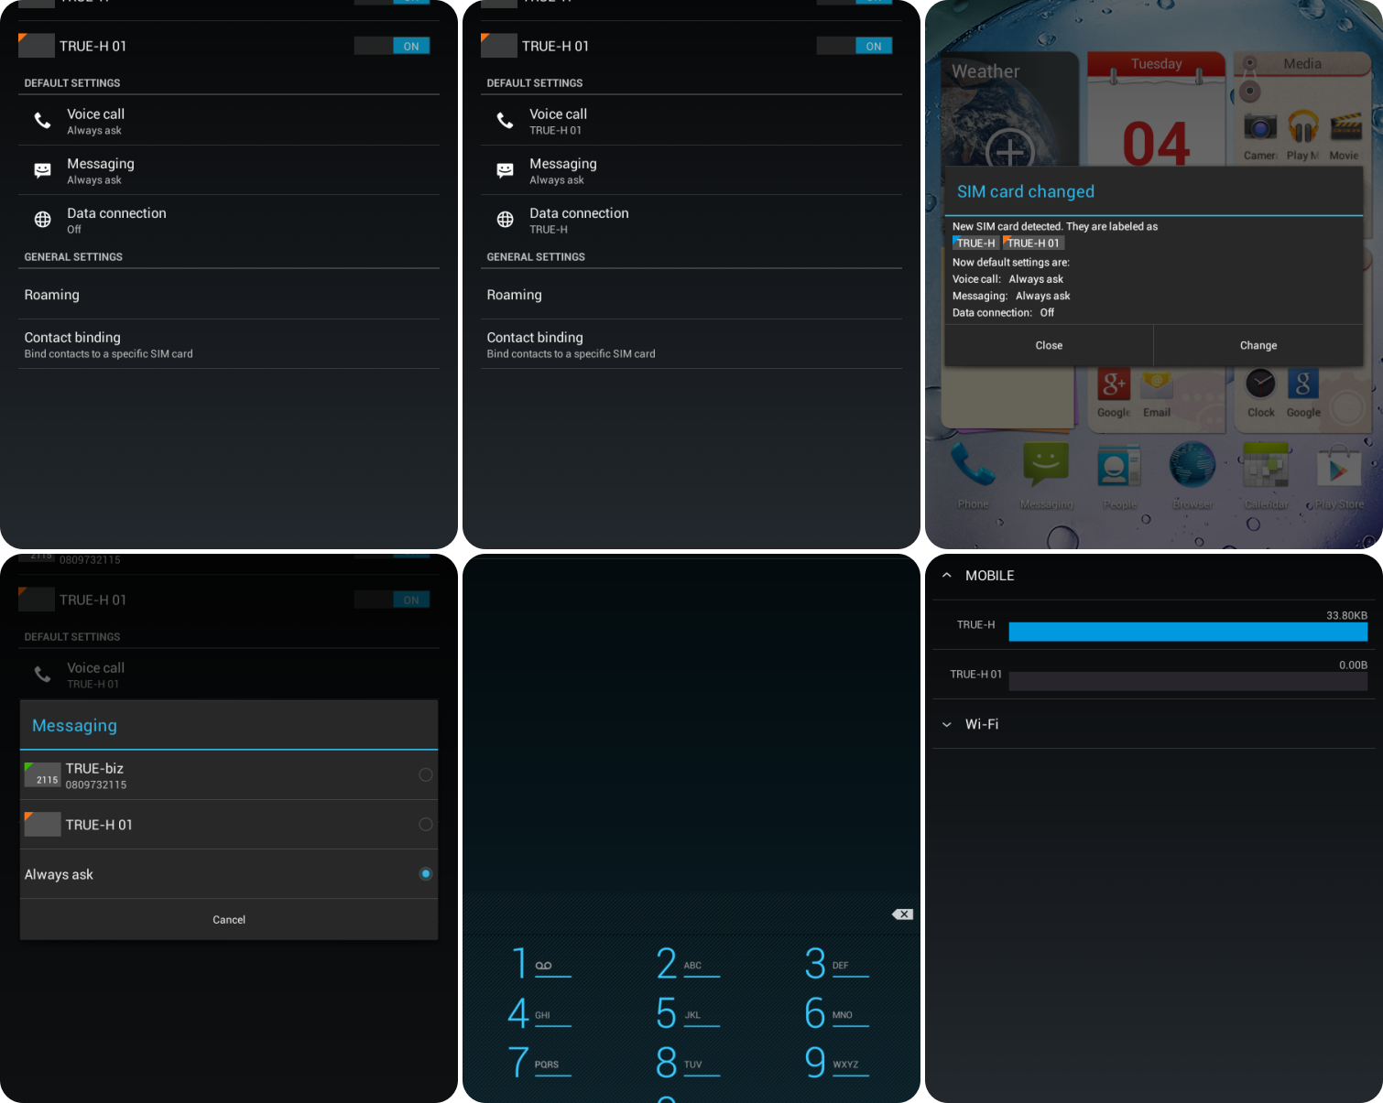Click TRUE-H 01 SIM icon in Messaging dialog
The height and width of the screenshot is (1103, 1383).
tap(42, 825)
